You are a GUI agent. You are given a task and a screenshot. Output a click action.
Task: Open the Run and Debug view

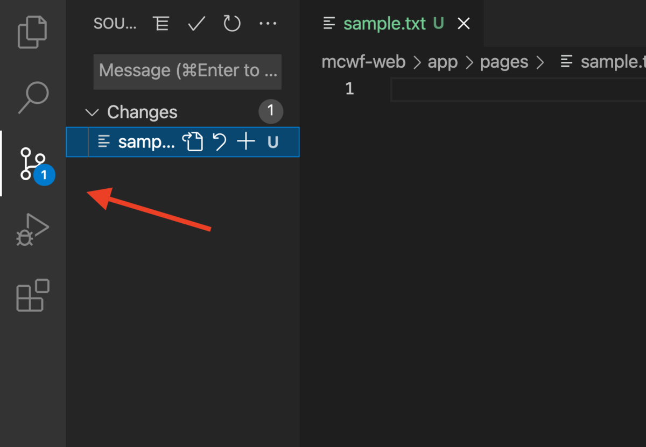pos(32,230)
